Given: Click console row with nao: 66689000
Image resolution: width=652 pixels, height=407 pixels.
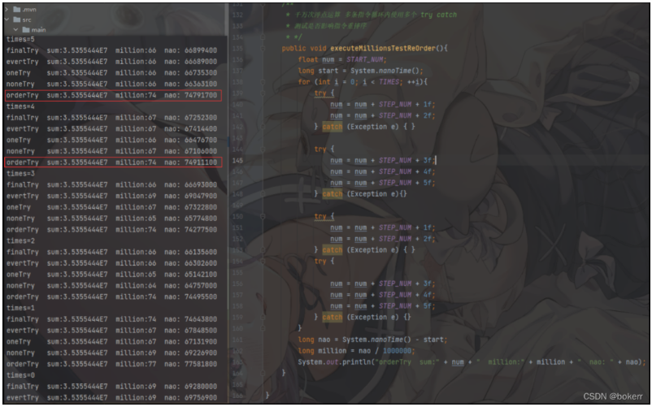Looking at the screenshot, I should [x=111, y=62].
